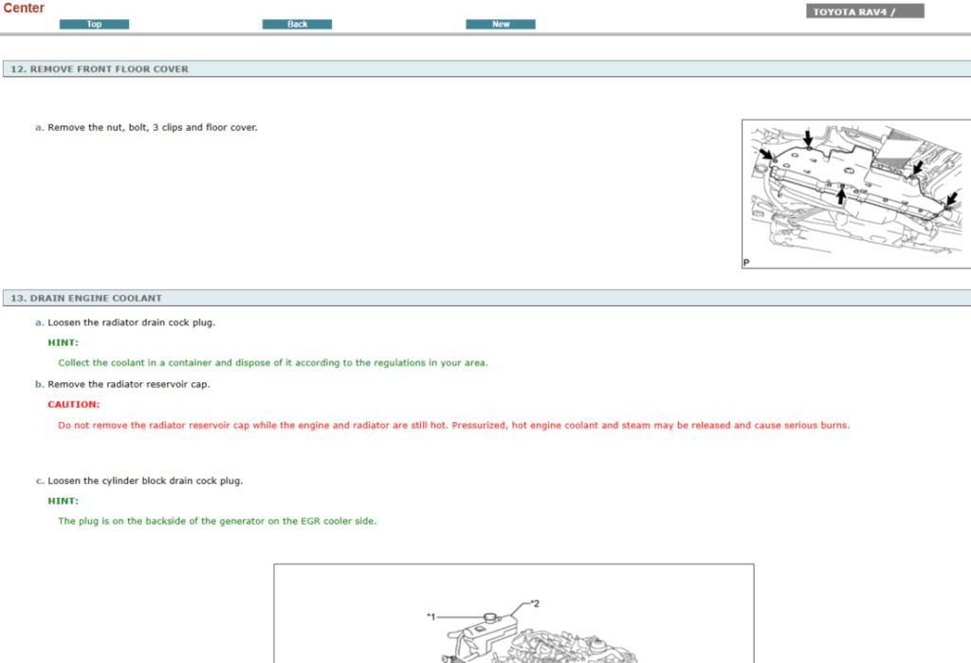Select the radiator reservoir cap removal step
This screenshot has height=663, width=971.
pos(128,384)
